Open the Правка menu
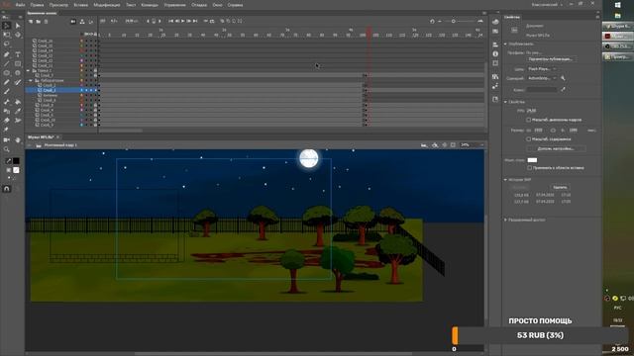 [38, 5]
